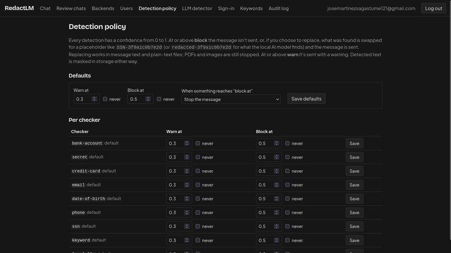Tick credit-card Warn at never checkbox
451x253 pixels.
(198, 171)
